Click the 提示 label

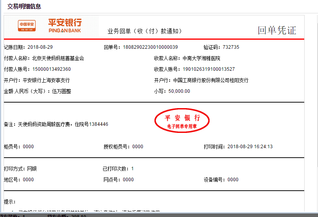tap(9, 202)
